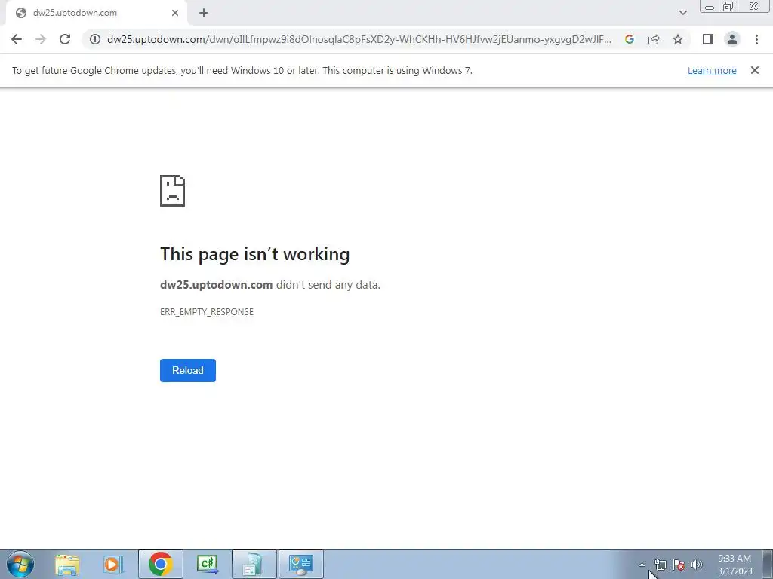
Task: Click the address bar URL field
Action: pos(359,39)
